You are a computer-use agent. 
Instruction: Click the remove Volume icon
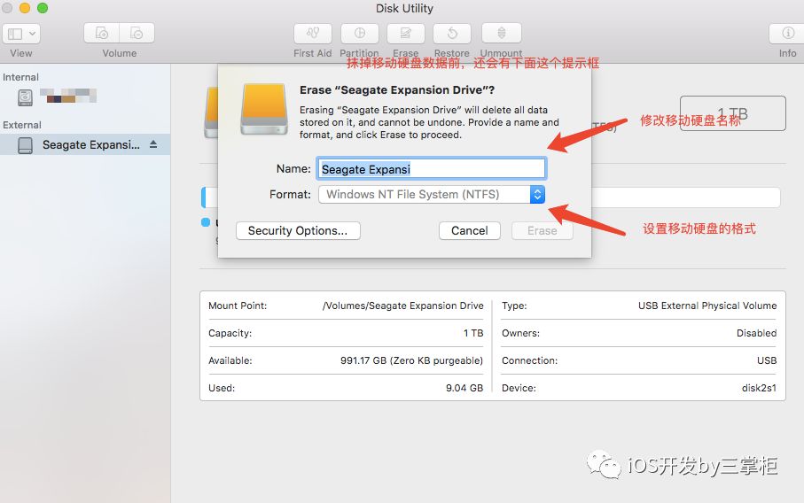click(137, 34)
